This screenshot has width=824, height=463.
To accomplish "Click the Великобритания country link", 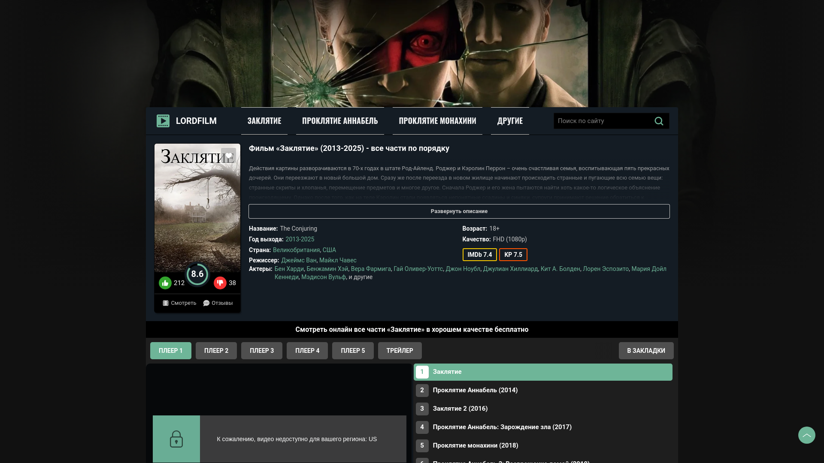I will click(296, 250).
